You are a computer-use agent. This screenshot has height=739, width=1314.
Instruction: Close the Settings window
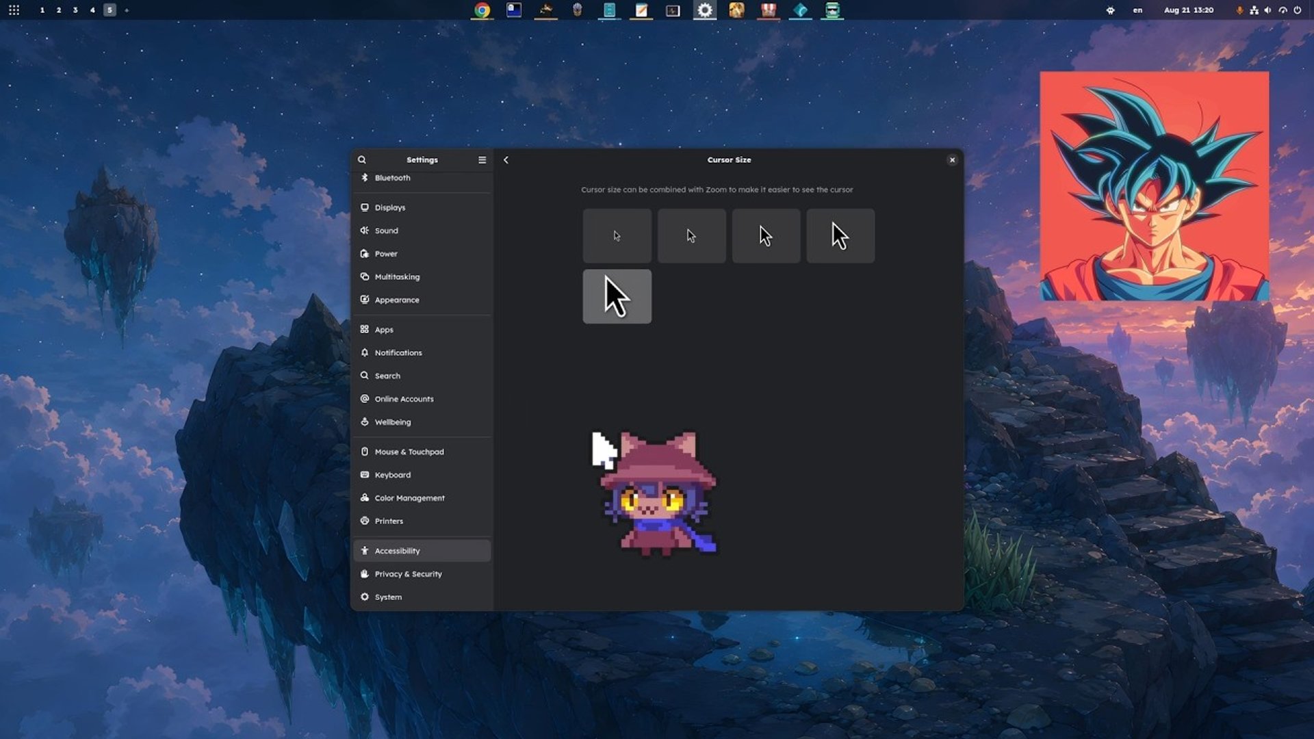(952, 160)
